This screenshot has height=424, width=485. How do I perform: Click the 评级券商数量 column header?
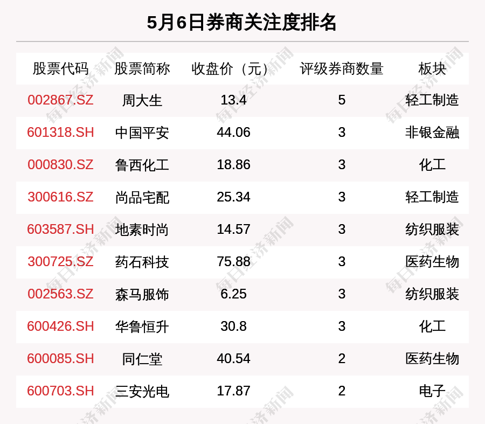pyautogui.click(x=342, y=68)
